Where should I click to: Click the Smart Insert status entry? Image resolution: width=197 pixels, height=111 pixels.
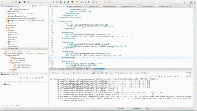(137, 109)
